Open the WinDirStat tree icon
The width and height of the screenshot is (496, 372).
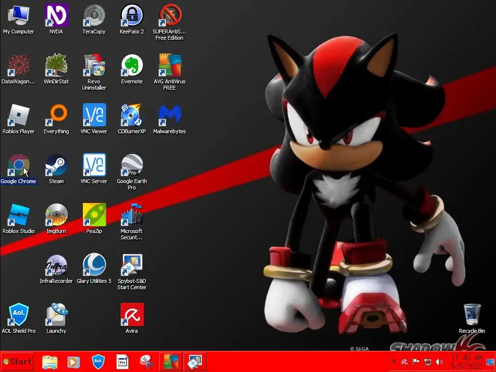click(56, 69)
